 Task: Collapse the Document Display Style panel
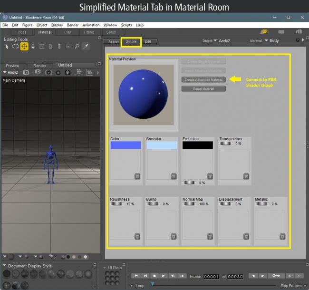[x=5, y=266]
